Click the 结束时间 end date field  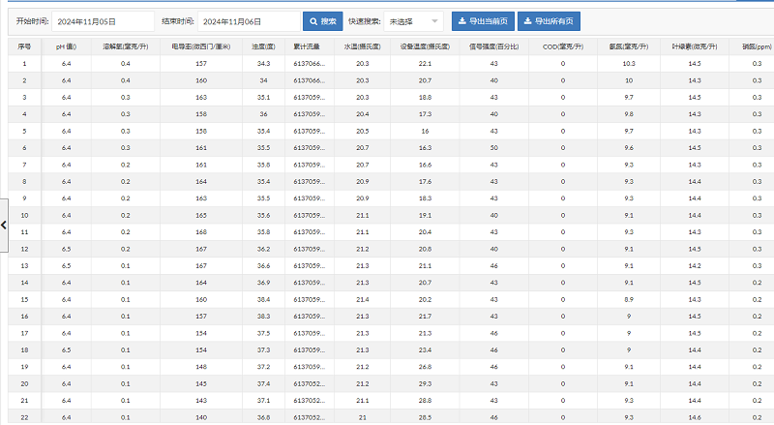[248, 21]
